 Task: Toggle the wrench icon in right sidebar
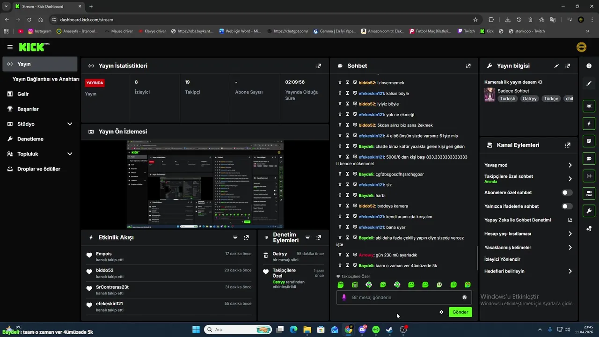[589, 211]
